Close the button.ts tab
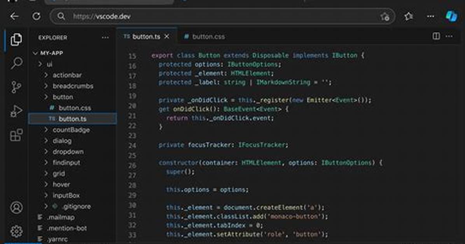 167,36
